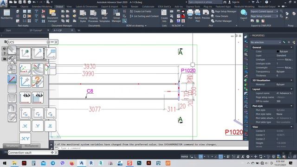Select UCS on curved object tool

tap(38, 69)
